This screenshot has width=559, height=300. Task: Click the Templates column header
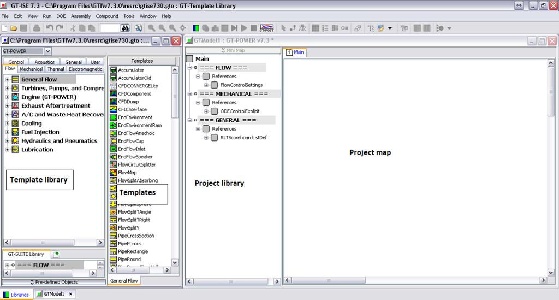[x=142, y=61]
